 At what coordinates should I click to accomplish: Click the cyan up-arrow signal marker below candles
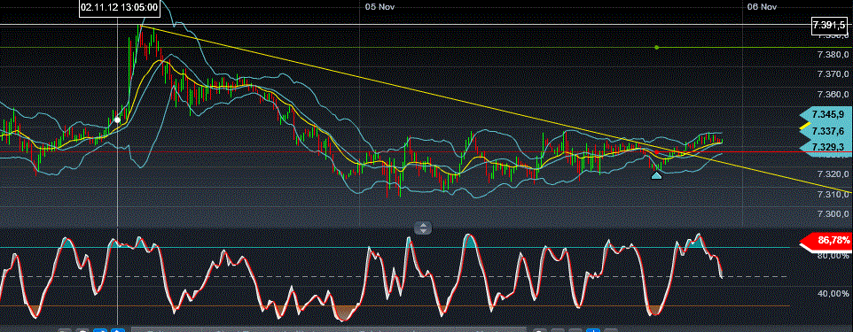(x=657, y=175)
